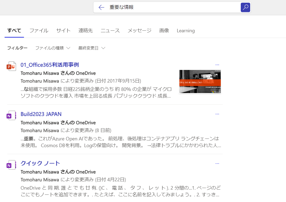
Task: Select the すべて tab
Action: (14, 31)
